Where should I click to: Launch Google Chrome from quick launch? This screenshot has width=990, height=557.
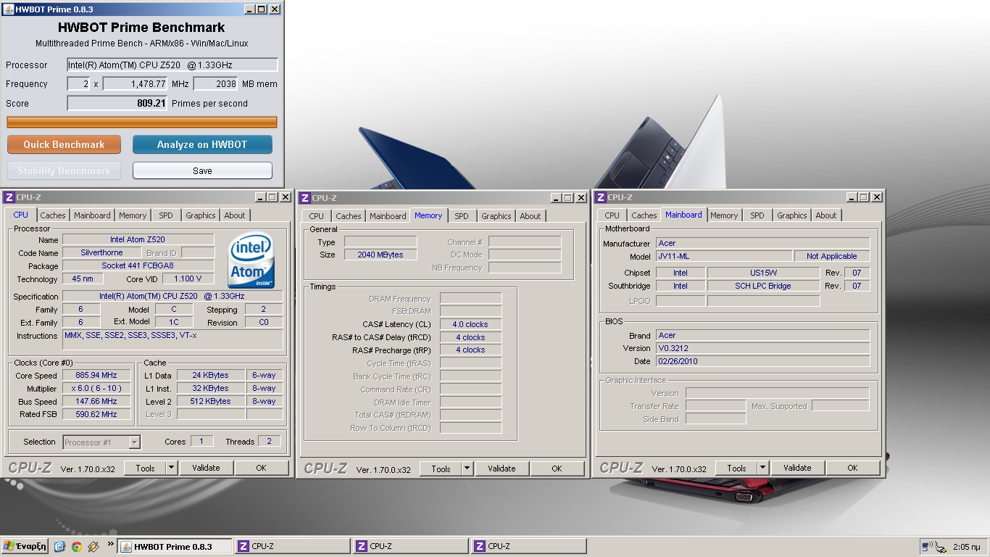click(x=76, y=547)
